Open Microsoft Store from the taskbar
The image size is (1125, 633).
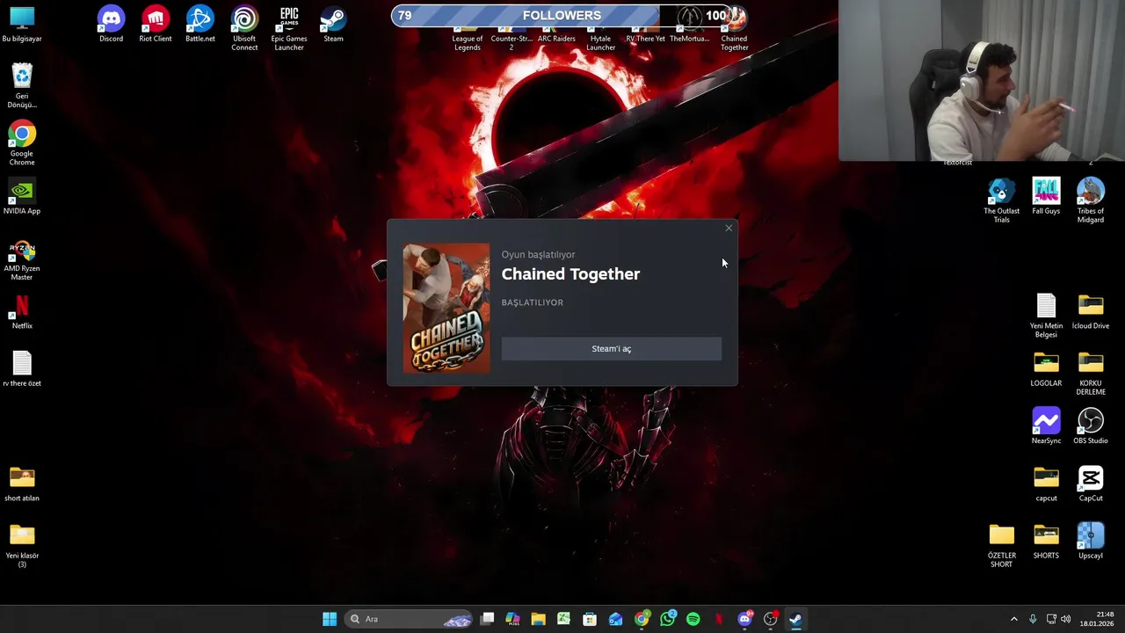point(590,619)
